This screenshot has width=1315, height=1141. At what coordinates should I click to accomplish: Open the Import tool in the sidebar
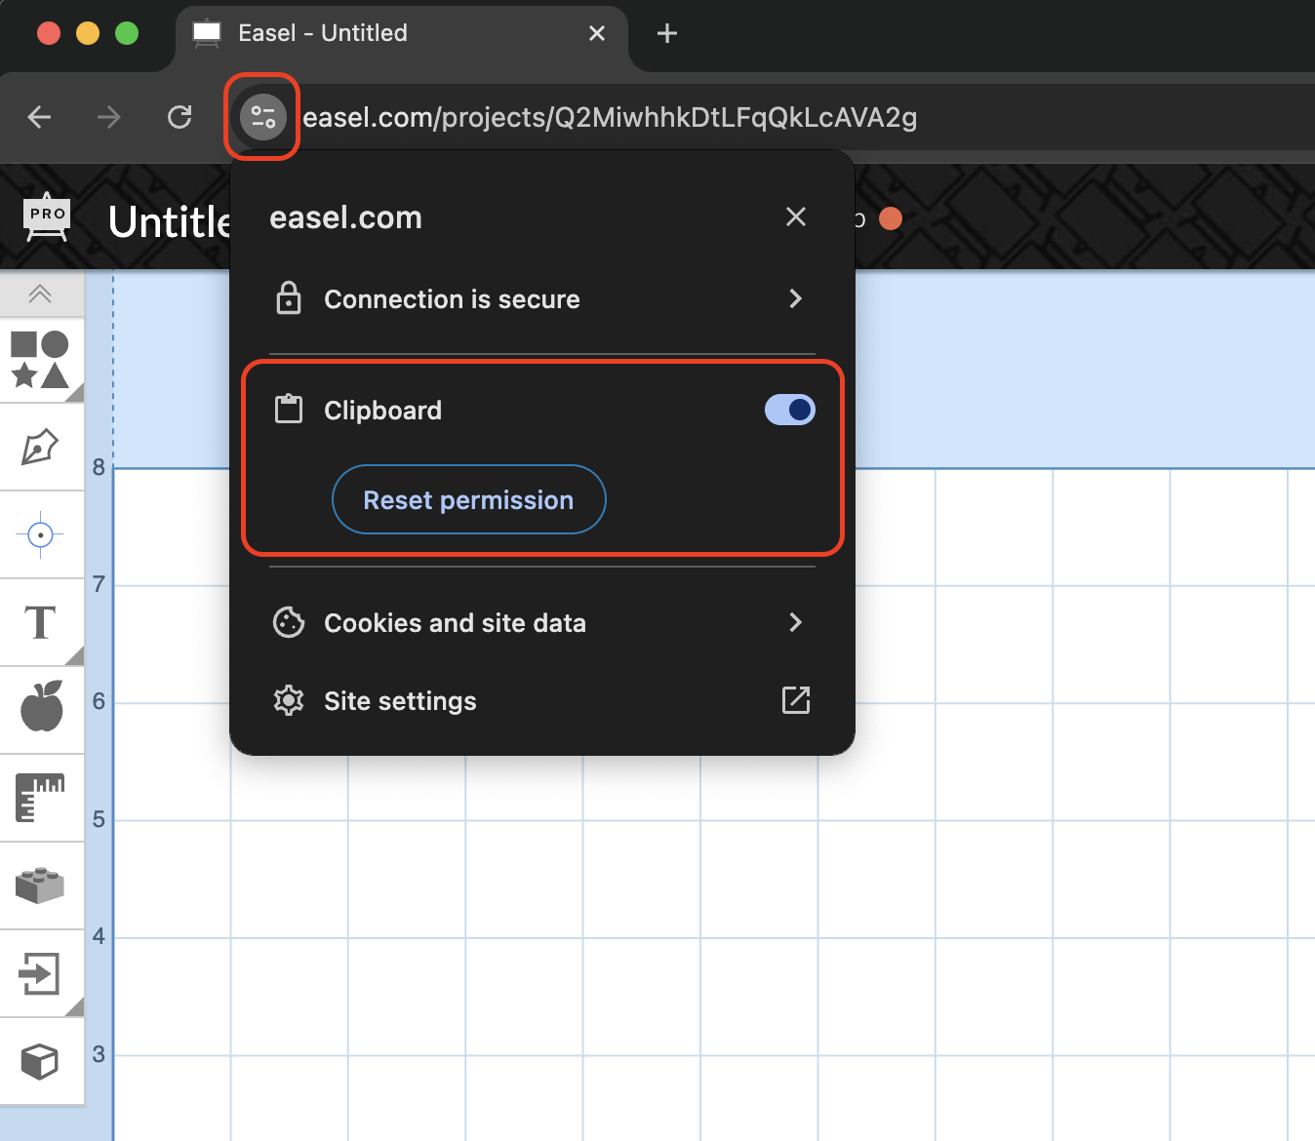pos(41,973)
